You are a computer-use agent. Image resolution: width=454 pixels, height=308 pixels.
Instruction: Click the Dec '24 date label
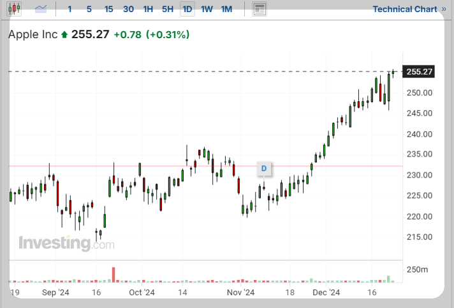click(x=326, y=293)
